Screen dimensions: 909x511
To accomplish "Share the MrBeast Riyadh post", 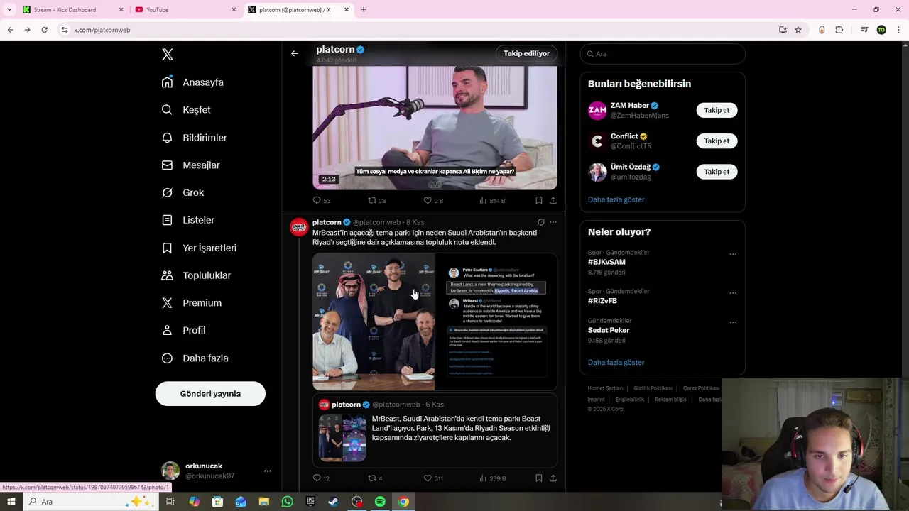I will pyautogui.click(x=553, y=478).
